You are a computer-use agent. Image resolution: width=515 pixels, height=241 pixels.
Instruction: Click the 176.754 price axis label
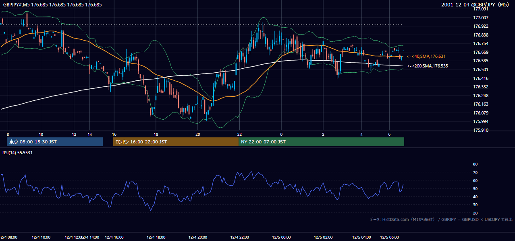tap(480, 43)
